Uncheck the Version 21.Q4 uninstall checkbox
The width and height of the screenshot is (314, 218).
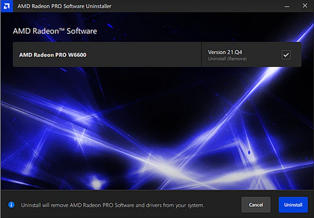(x=286, y=55)
